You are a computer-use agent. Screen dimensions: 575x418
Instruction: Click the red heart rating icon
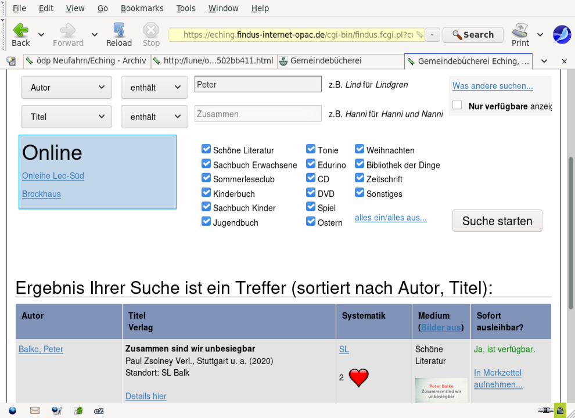tap(359, 378)
